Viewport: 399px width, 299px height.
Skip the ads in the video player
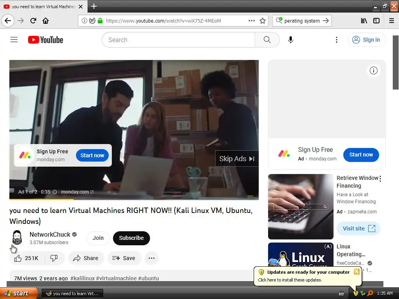pyautogui.click(x=237, y=159)
